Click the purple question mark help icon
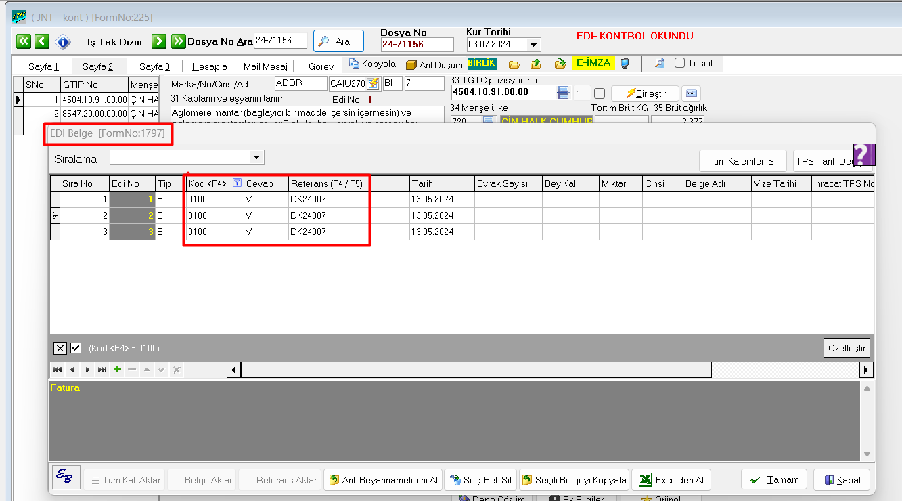The width and height of the screenshot is (902, 501). tap(864, 154)
